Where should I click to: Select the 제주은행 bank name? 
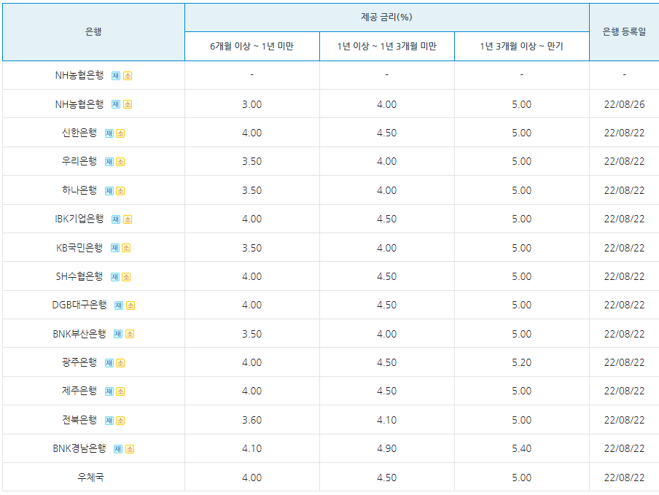click(79, 391)
